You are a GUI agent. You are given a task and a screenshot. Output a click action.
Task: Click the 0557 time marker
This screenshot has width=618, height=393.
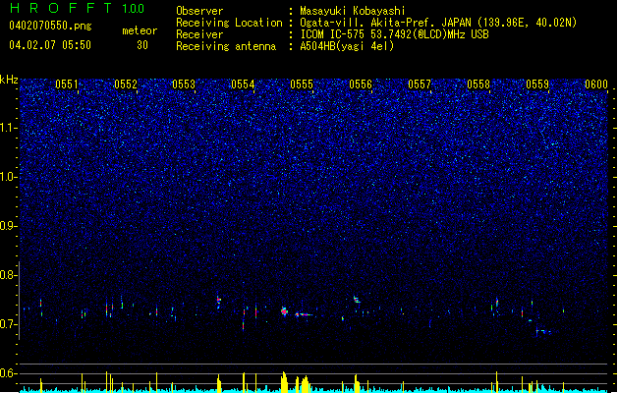(x=420, y=84)
